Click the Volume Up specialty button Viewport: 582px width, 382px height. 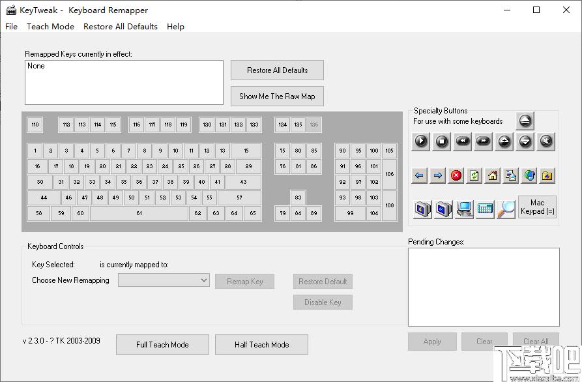[x=504, y=141]
